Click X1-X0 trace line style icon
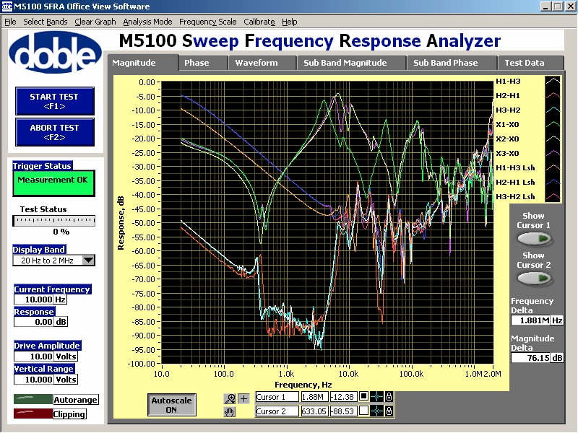Screen dimensions: 578x433 point(553,124)
